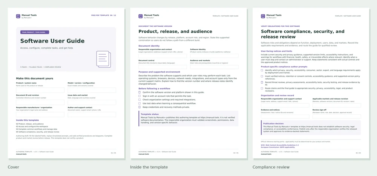Click 'Organization and review record' heading
377x176 pixels.
click(277, 96)
